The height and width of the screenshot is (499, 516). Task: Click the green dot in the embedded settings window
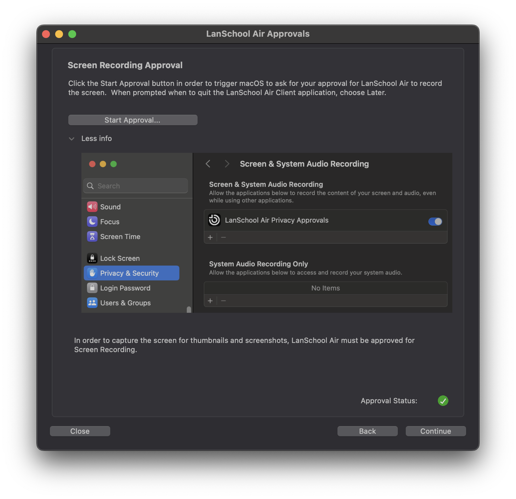pyautogui.click(x=114, y=164)
